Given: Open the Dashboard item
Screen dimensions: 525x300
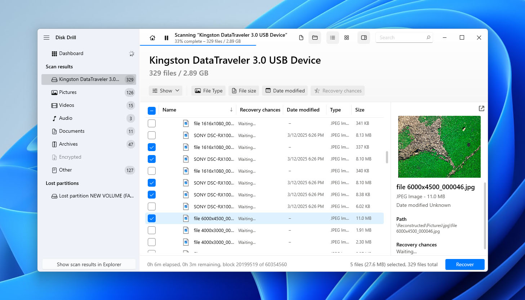Looking at the screenshot, I should 89,54.
